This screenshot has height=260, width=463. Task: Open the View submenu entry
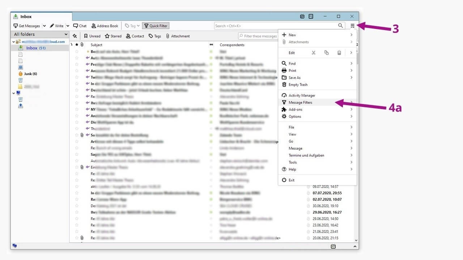(x=317, y=134)
